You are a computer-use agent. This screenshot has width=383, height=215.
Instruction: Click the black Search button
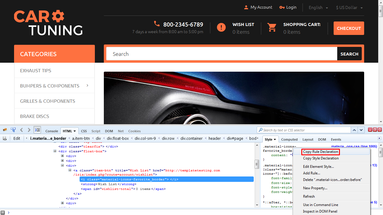pyautogui.click(x=349, y=54)
